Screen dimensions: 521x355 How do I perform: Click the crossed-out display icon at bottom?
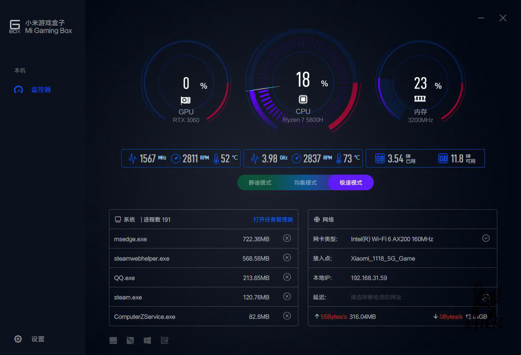(130, 340)
